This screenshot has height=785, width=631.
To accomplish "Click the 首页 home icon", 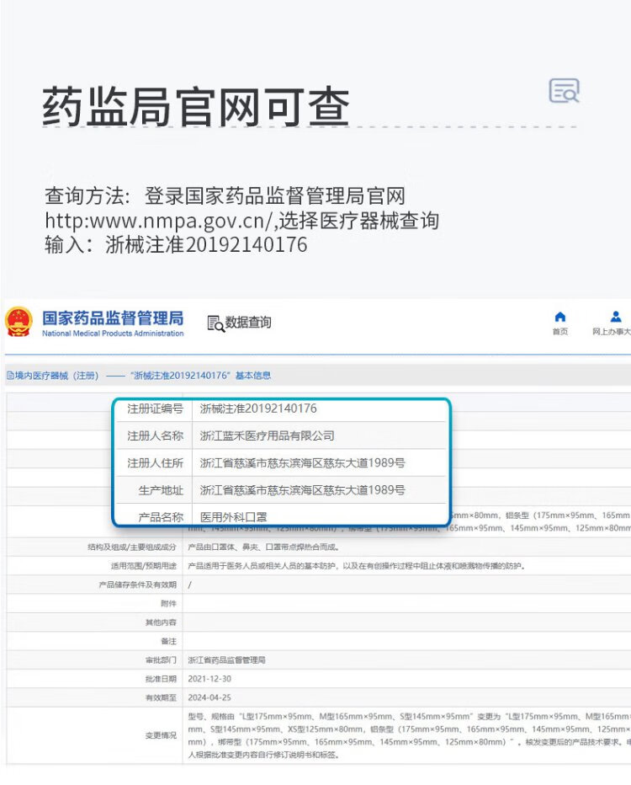I will [x=560, y=317].
